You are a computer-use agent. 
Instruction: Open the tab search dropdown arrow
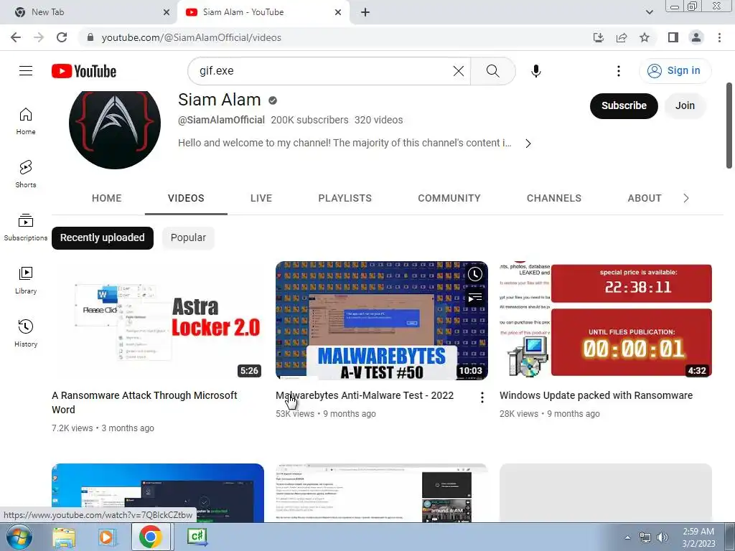(x=649, y=13)
